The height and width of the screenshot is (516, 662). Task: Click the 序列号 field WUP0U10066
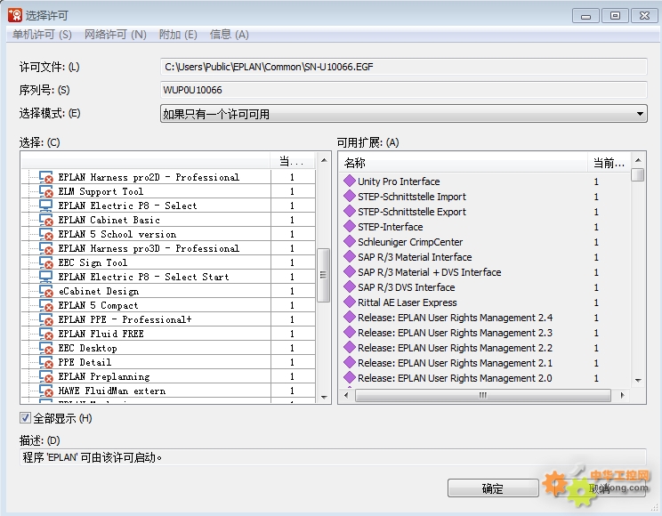pyautogui.click(x=403, y=90)
